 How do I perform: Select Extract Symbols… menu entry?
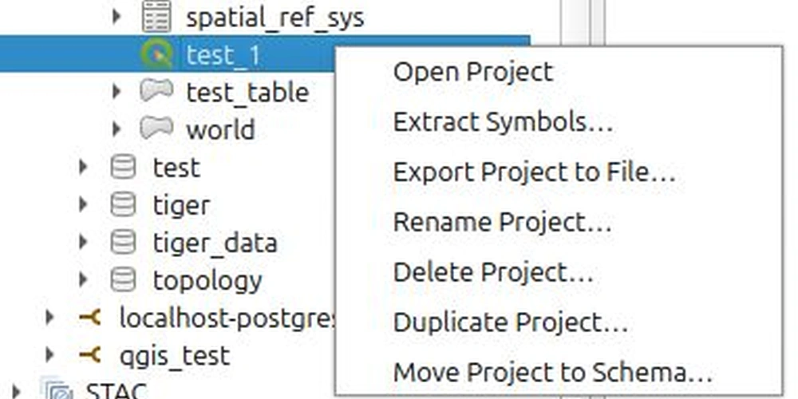pyautogui.click(x=504, y=122)
